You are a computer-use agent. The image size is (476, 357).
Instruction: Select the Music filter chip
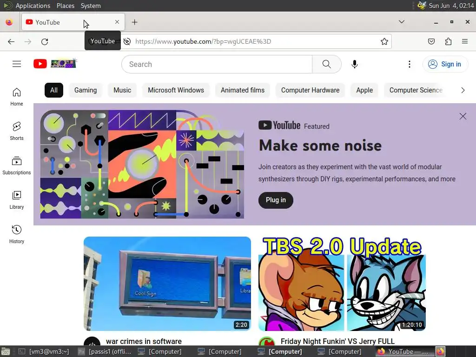click(x=122, y=90)
